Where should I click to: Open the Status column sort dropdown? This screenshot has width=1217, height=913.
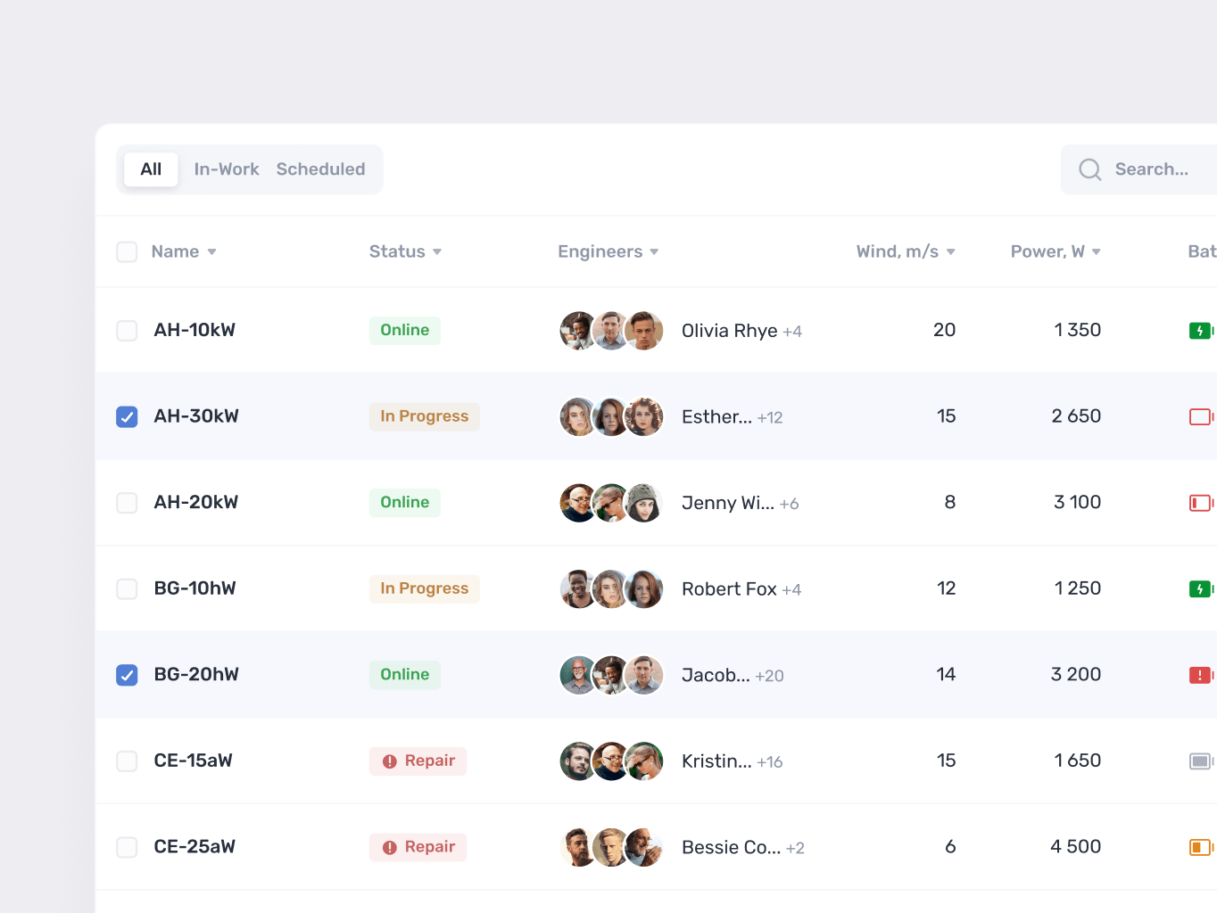pos(437,252)
